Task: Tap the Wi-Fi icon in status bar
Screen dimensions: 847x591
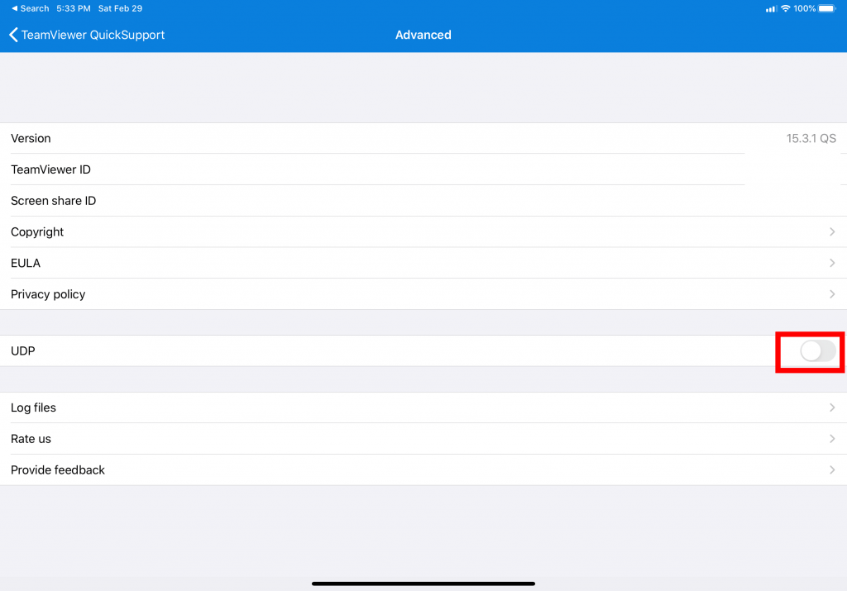Action: click(785, 8)
